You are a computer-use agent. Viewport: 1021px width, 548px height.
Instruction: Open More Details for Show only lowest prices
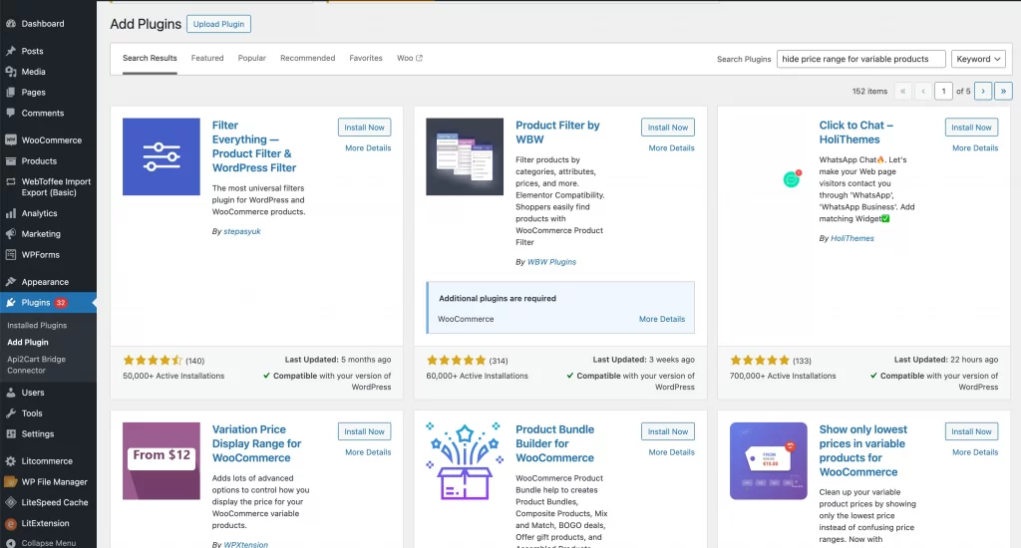[975, 452]
